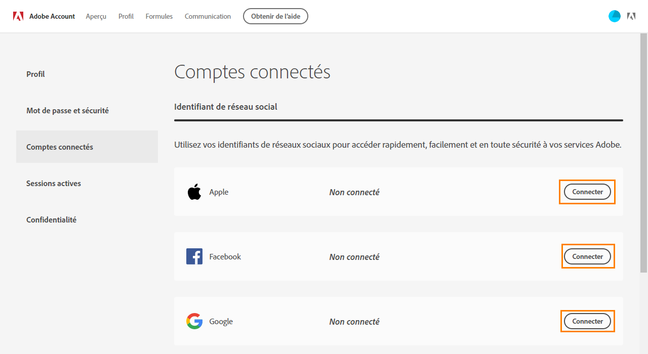The height and width of the screenshot is (354, 648).
Task: Go to Formules in top navigation
Action: pos(159,16)
